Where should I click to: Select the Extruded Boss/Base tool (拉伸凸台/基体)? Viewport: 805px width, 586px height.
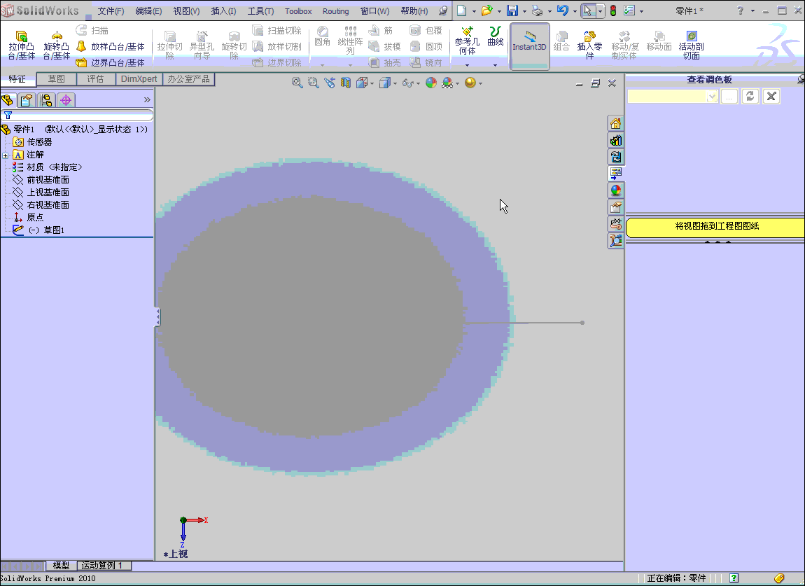22,46
